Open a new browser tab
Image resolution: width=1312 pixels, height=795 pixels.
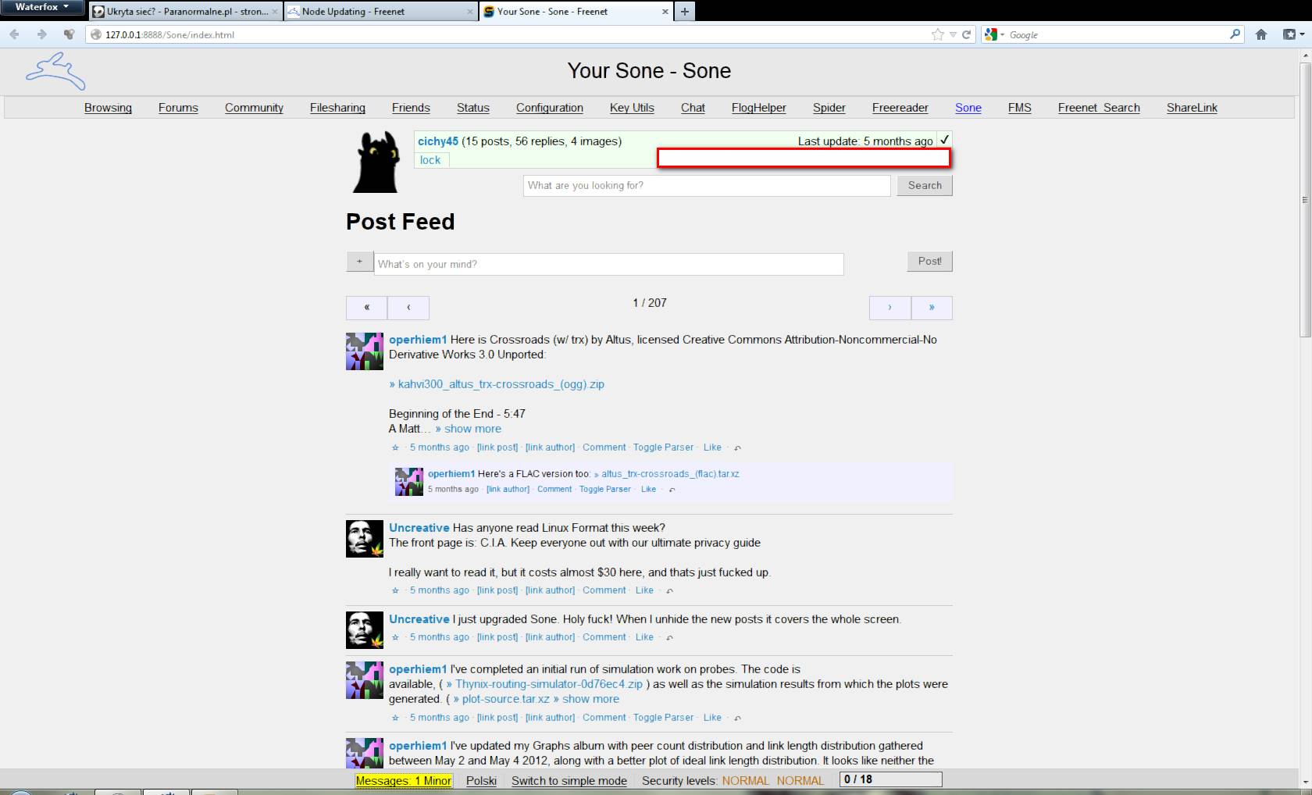684,11
